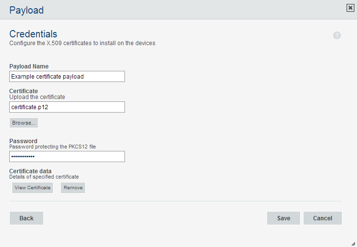Select the Credentials heading
The width and height of the screenshot is (357, 247).
pos(33,34)
